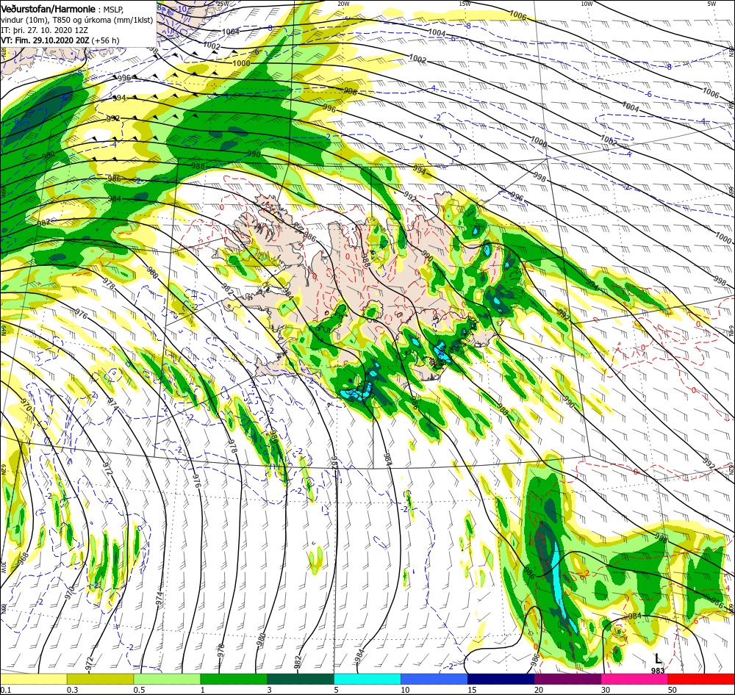Select the medium green 1 mm legend swatch
Viewport: 735px width, 695px height.
click(234, 679)
